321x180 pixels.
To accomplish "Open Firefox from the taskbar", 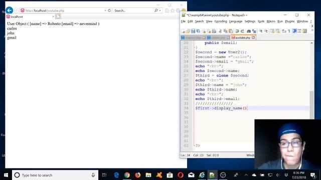I will click(x=137, y=175).
